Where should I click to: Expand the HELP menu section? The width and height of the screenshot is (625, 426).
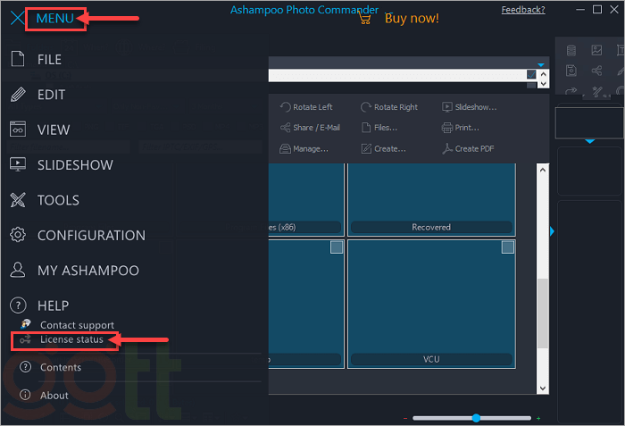coord(53,305)
